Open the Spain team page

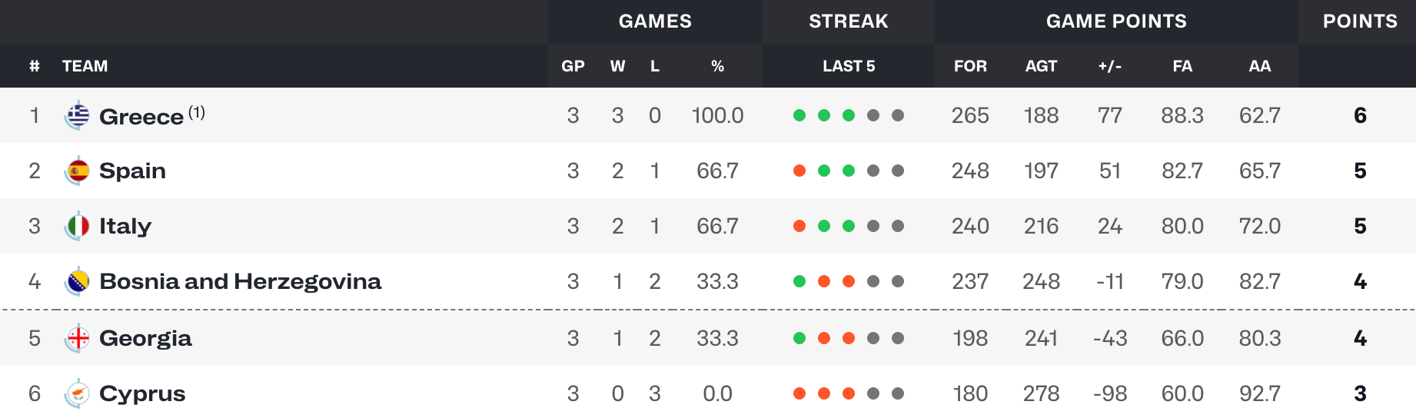pos(132,171)
